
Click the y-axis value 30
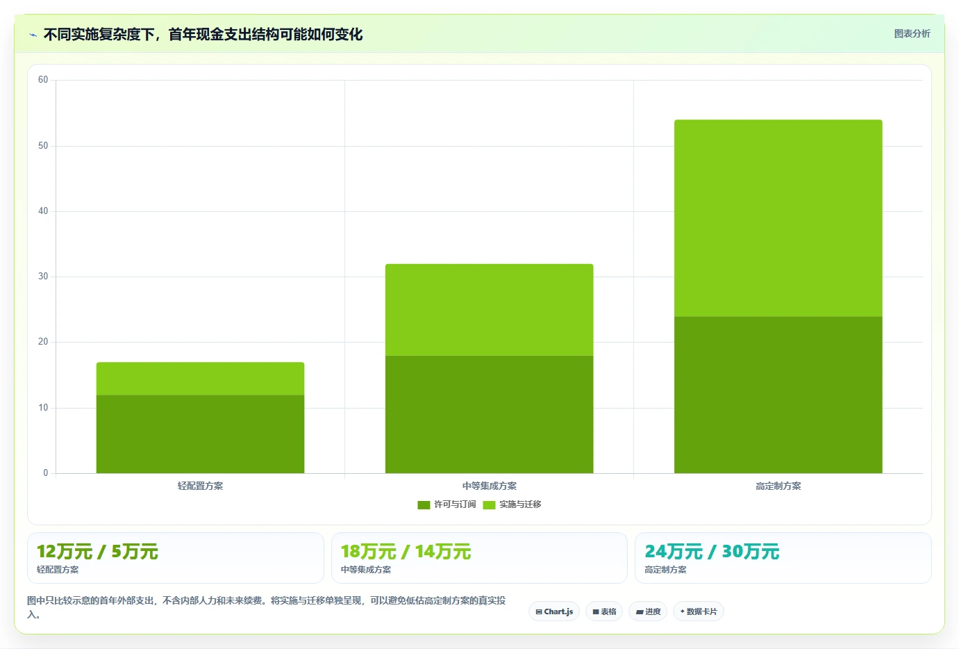click(43, 277)
